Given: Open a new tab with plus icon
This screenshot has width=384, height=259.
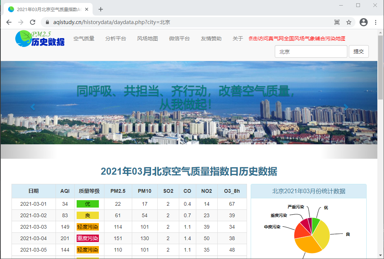Looking at the screenshot, I should [x=101, y=9].
